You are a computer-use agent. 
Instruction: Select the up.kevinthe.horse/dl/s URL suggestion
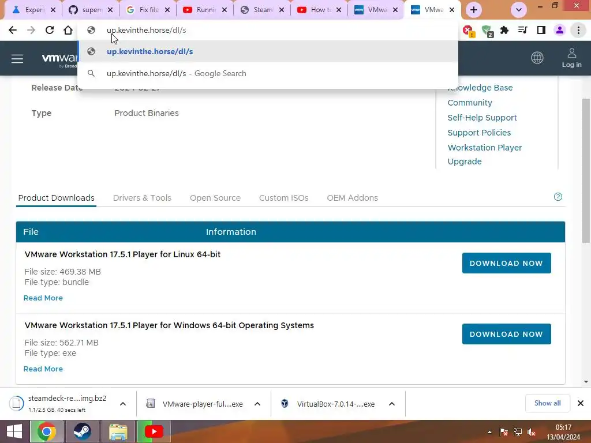click(x=268, y=51)
